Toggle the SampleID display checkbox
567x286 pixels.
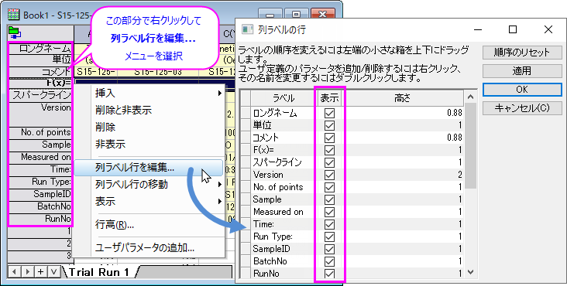(329, 249)
